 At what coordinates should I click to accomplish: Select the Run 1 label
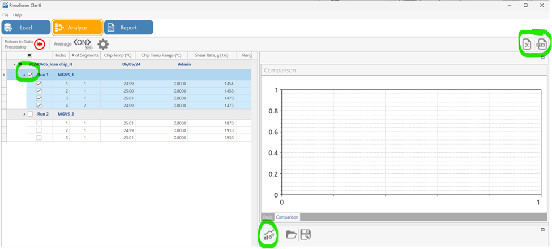coord(43,75)
